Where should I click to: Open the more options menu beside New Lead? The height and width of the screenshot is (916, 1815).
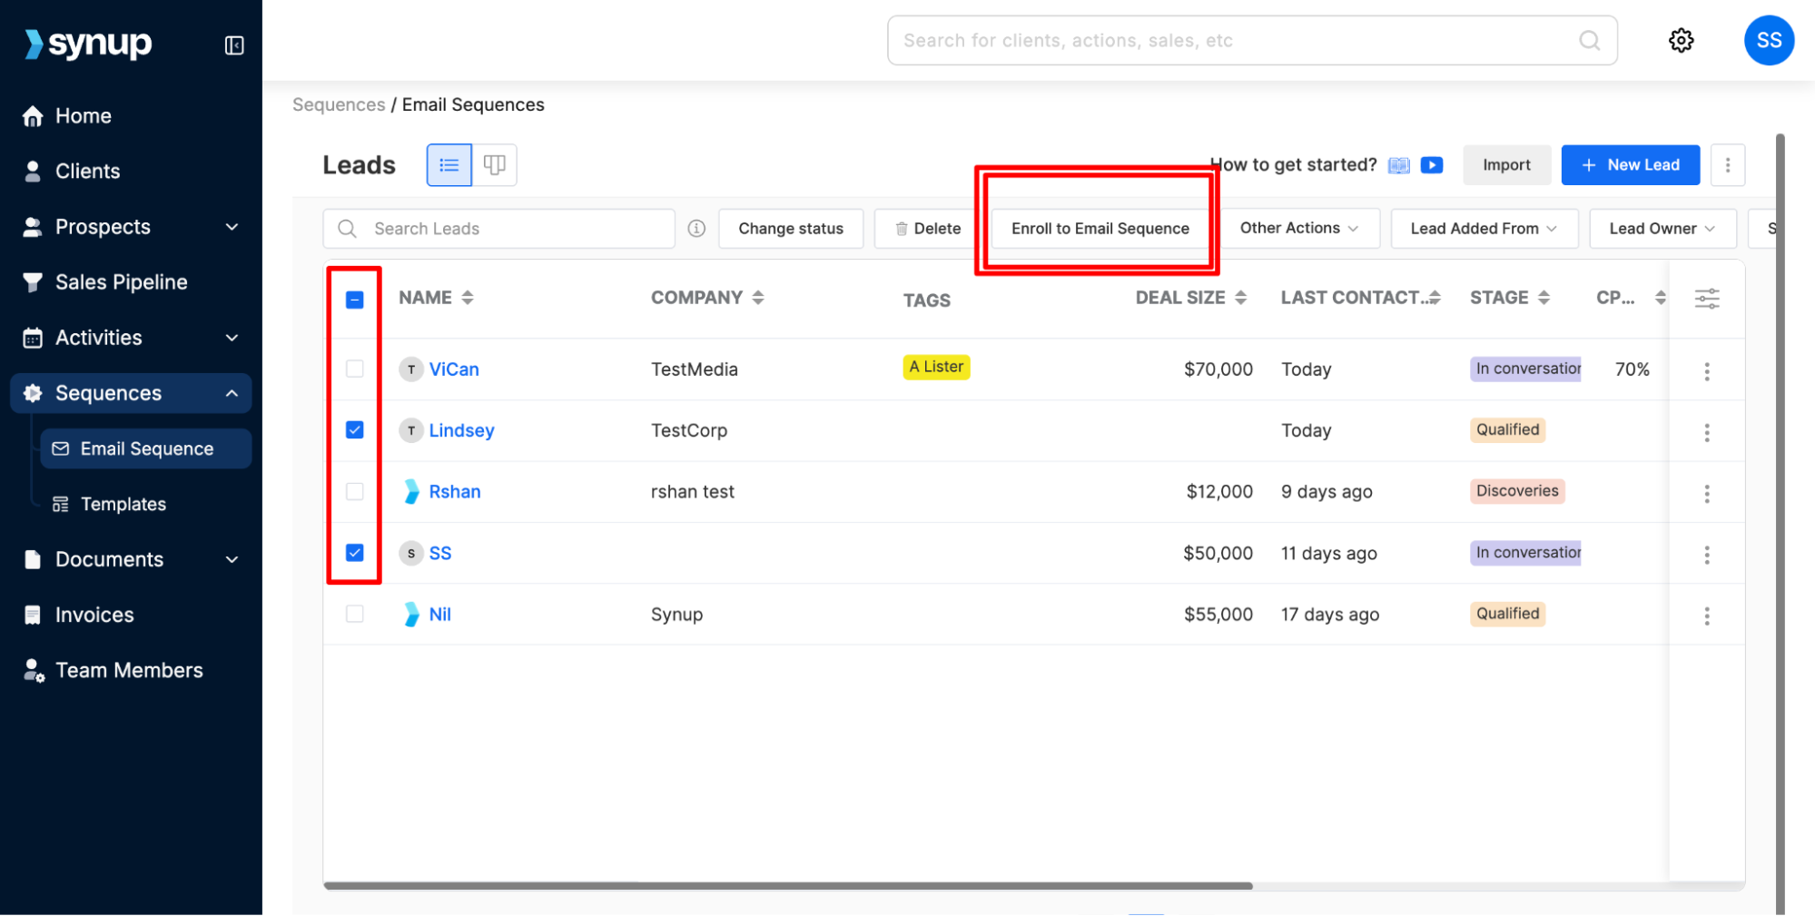click(1727, 165)
